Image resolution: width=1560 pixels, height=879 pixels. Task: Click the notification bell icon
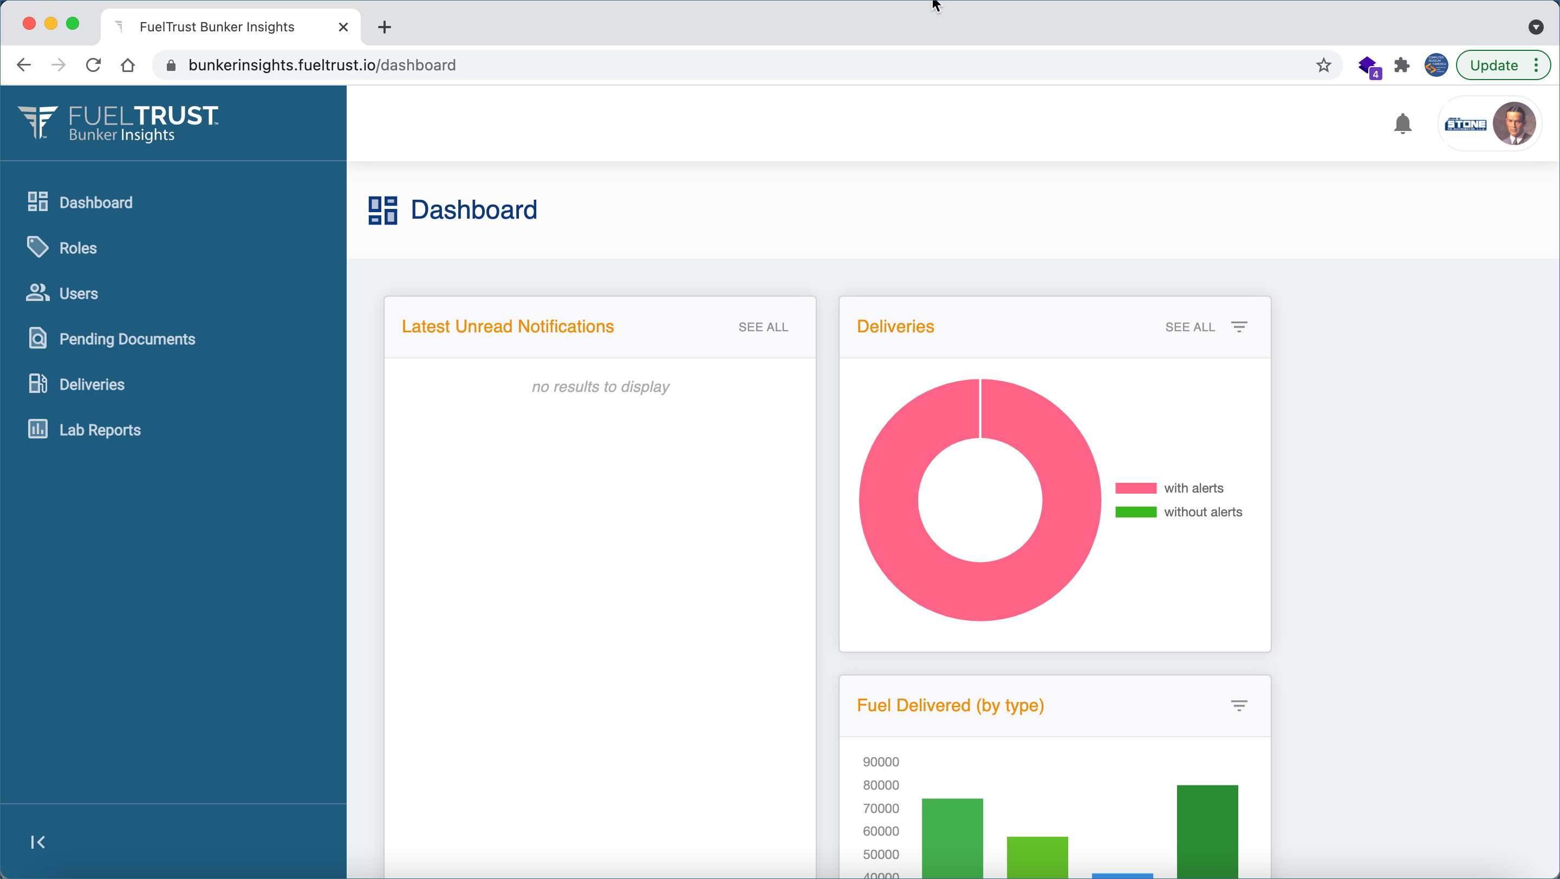pos(1402,124)
